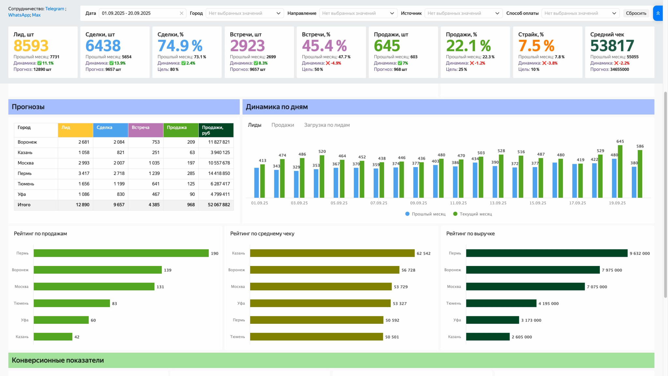
Task: Open the Город dropdown filter
Action: click(x=245, y=13)
